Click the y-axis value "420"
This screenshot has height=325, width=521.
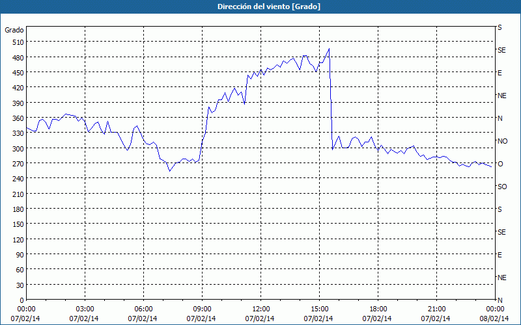(x=18, y=88)
